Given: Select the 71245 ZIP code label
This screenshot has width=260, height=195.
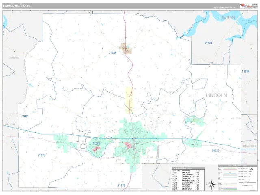Looking at the screenshot, I should [x=96, y=143].
